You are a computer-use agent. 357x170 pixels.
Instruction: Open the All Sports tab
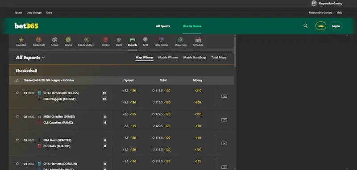coord(163,26)
